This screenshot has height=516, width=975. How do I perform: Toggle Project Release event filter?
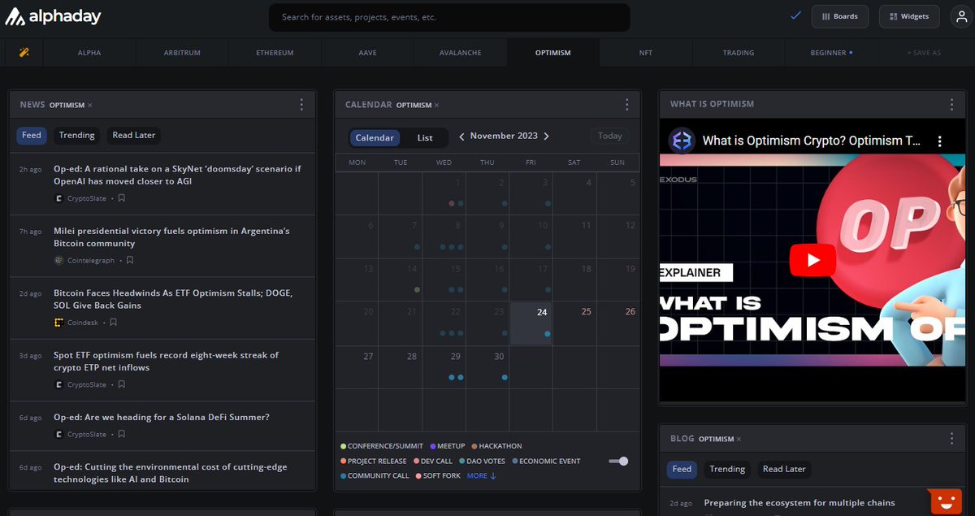click(374, 462)
